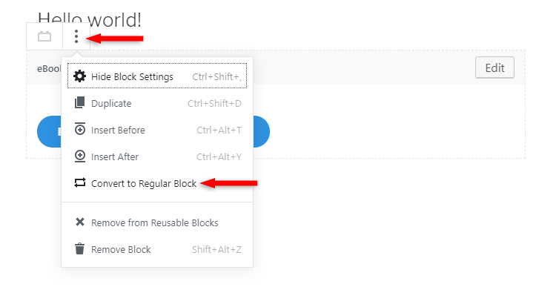
Task: Click the convert arrows loop icon
Action: 80,182
